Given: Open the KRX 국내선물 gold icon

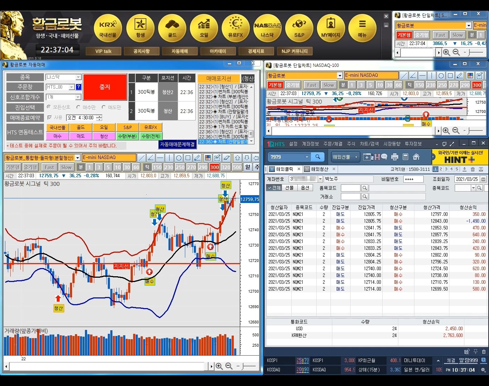Looking at the screenshot, I should click(x=108, y=28).
